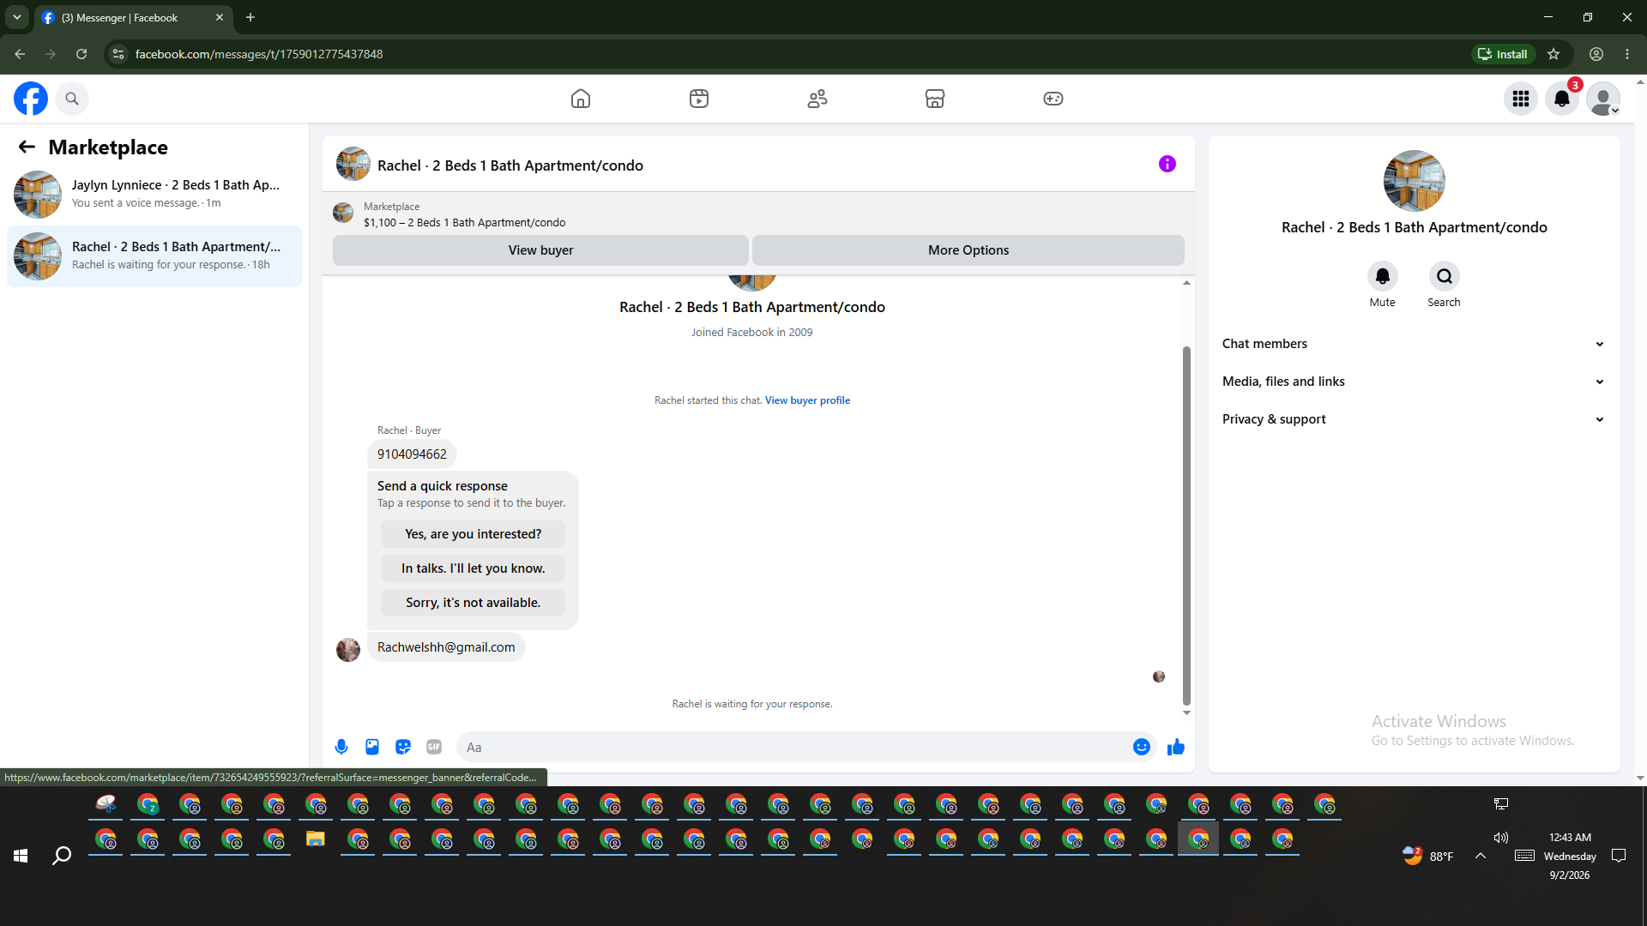1647x926 pixels.
Task: Open the GIF picker icon
Action: (434, 747)
